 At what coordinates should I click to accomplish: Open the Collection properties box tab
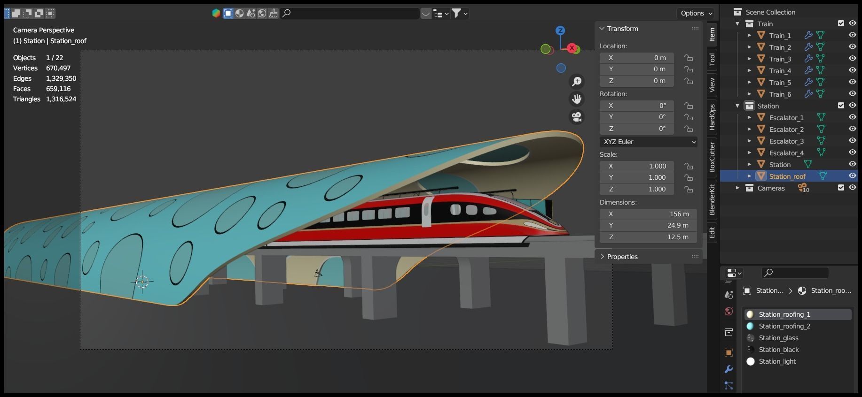(x=729, y=332)
